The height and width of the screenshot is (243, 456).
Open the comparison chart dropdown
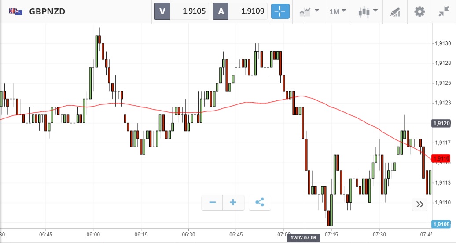309,11
